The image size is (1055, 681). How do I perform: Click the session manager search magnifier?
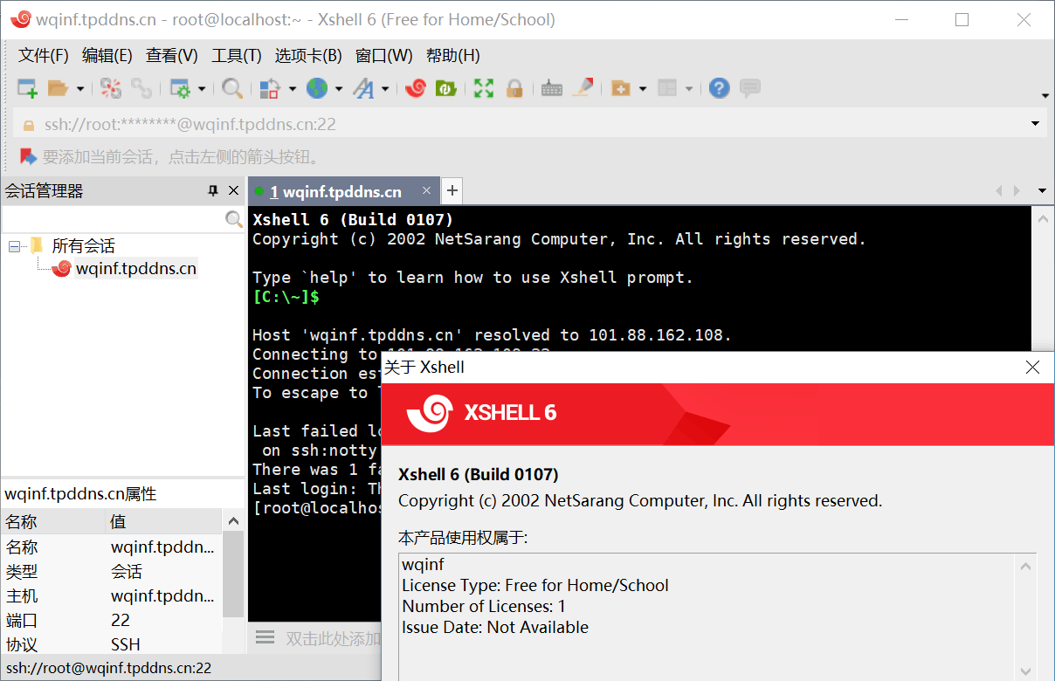(x=233, y=219)
